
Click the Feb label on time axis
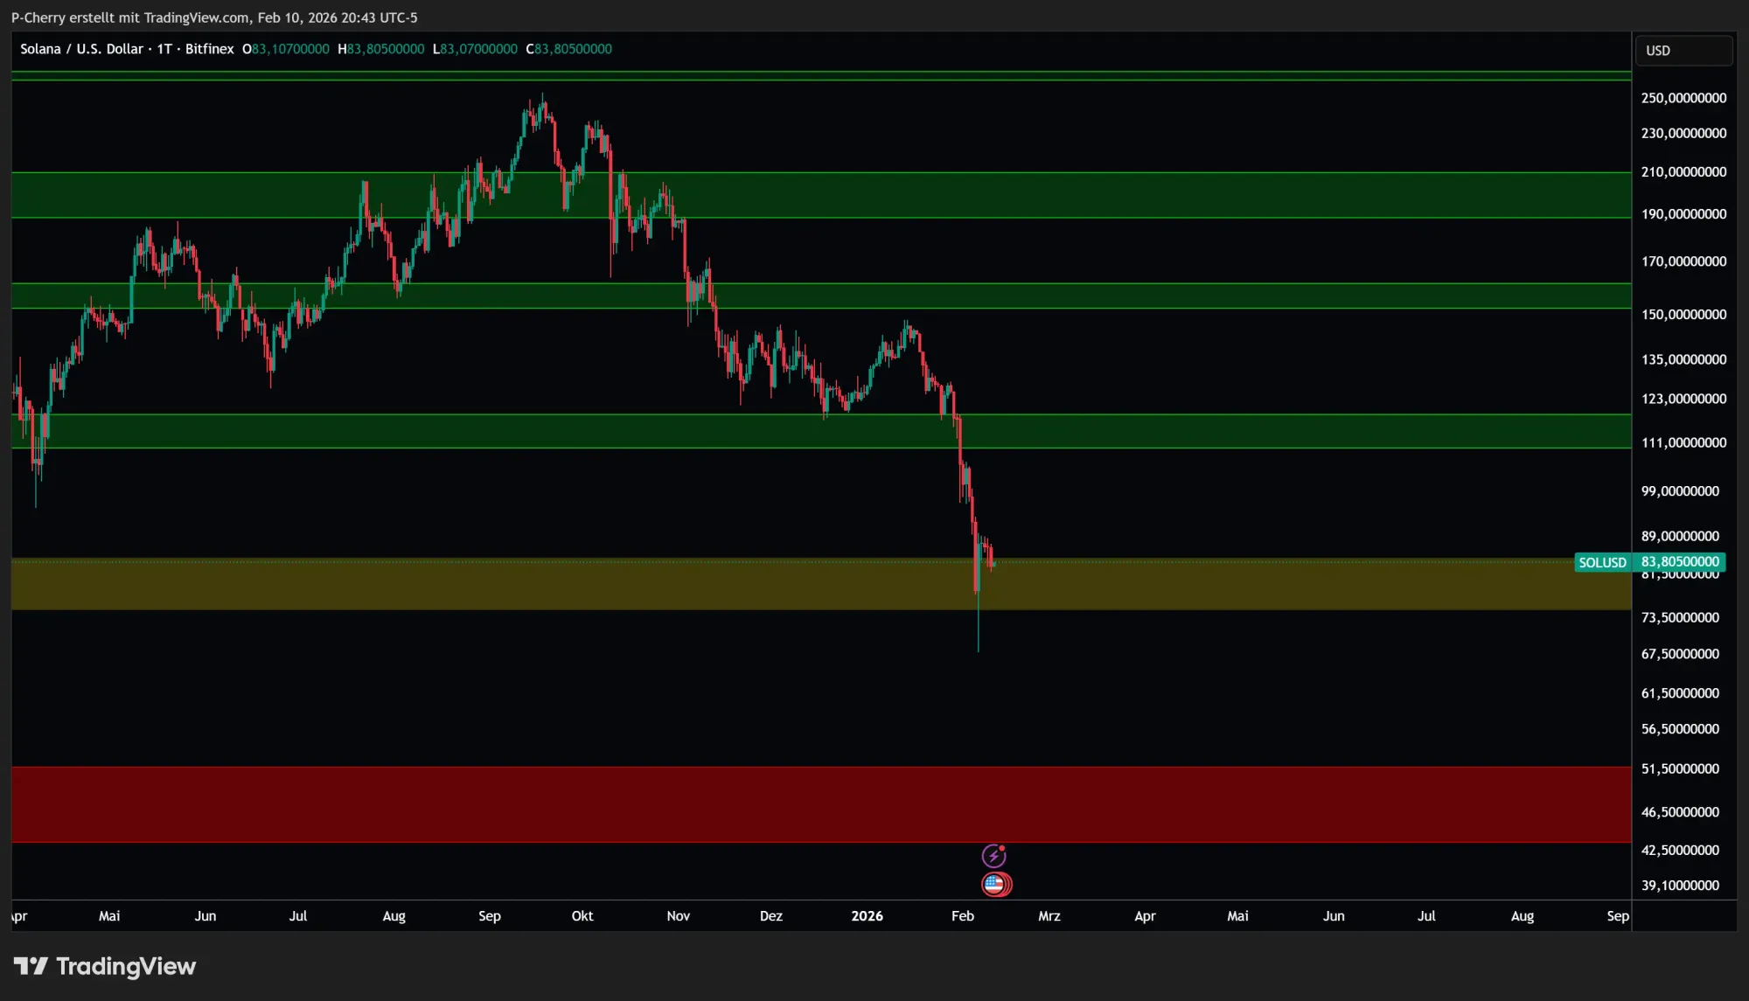pos(962,916)
